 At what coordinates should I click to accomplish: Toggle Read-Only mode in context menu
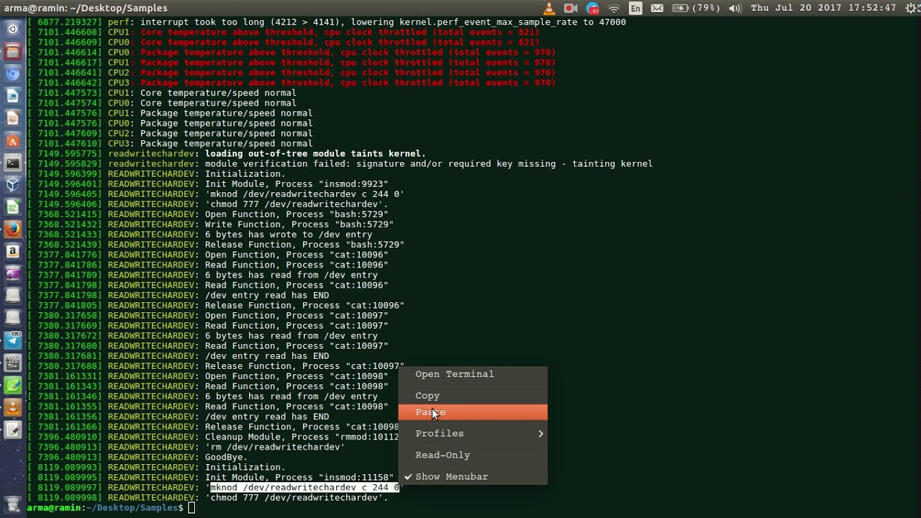tap(473, 455)
